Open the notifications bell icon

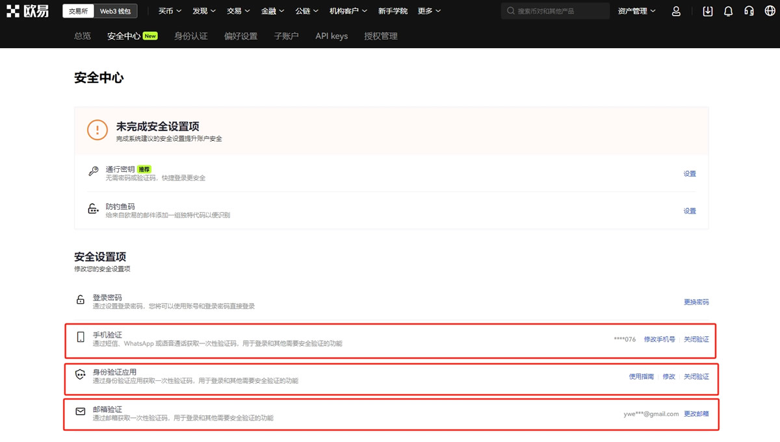728,10
